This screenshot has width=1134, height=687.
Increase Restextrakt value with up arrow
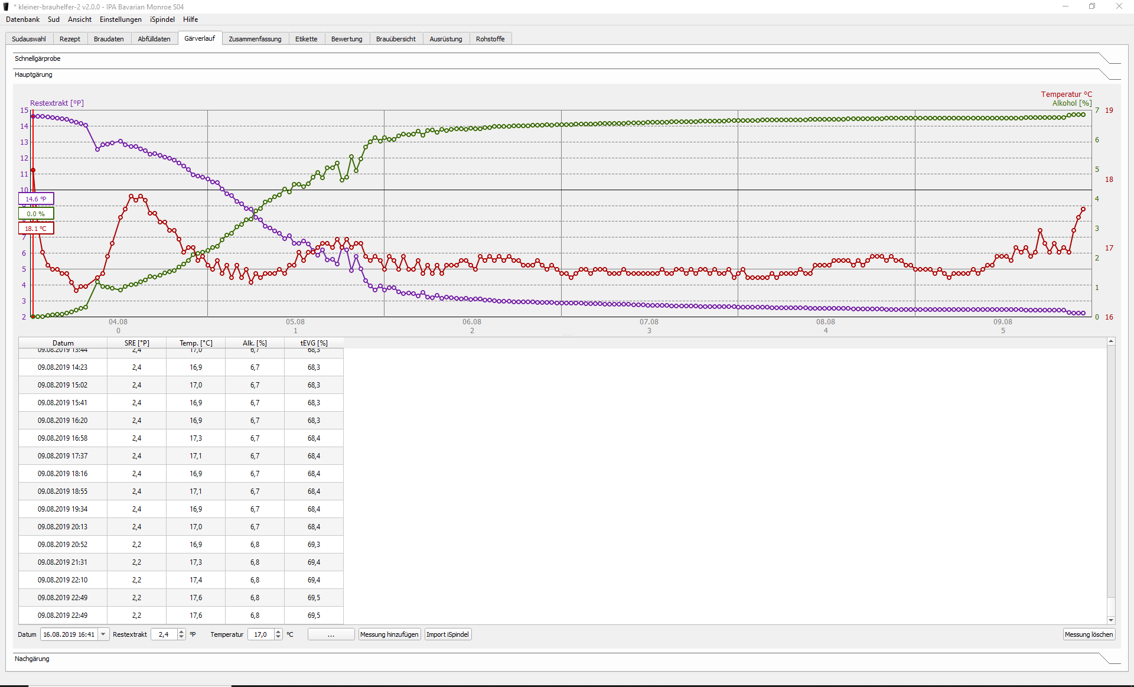(181, 631)
